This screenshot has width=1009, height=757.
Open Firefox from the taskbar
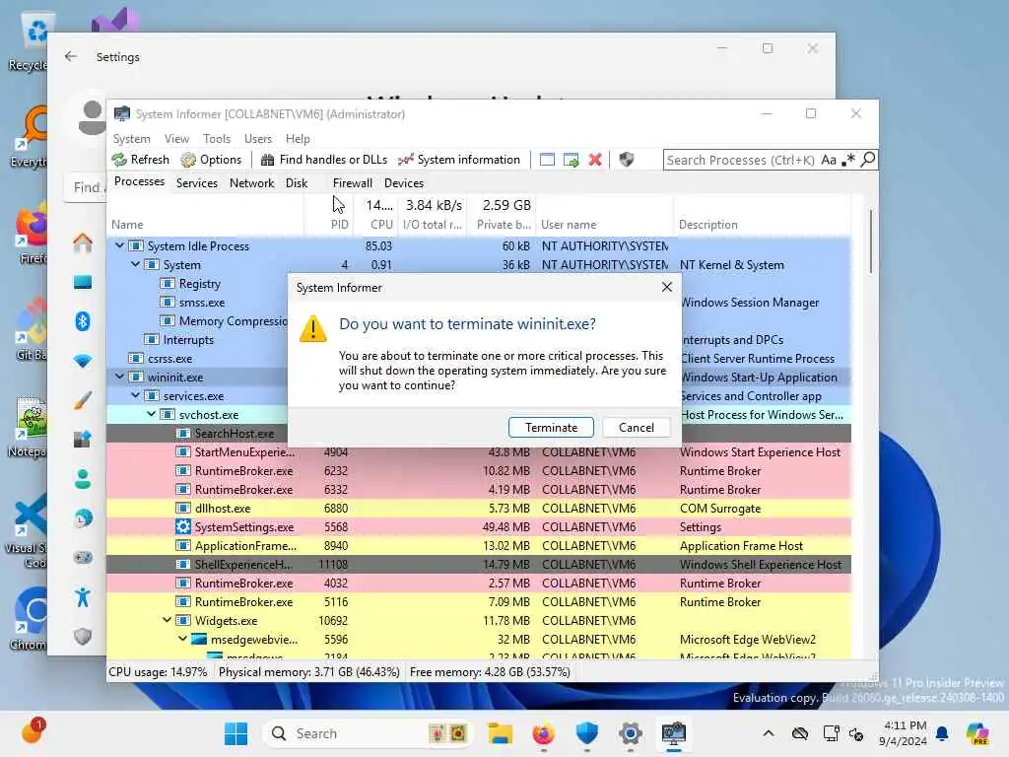click(x=543, y=733)
